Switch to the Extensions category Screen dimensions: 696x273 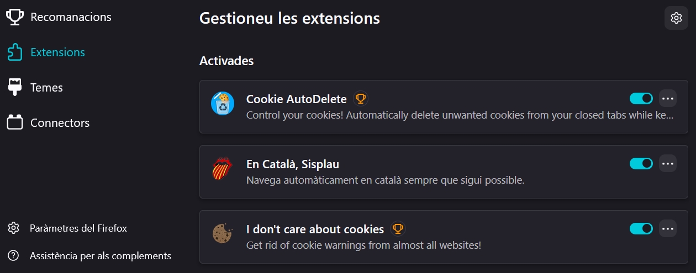click(57, 52)
